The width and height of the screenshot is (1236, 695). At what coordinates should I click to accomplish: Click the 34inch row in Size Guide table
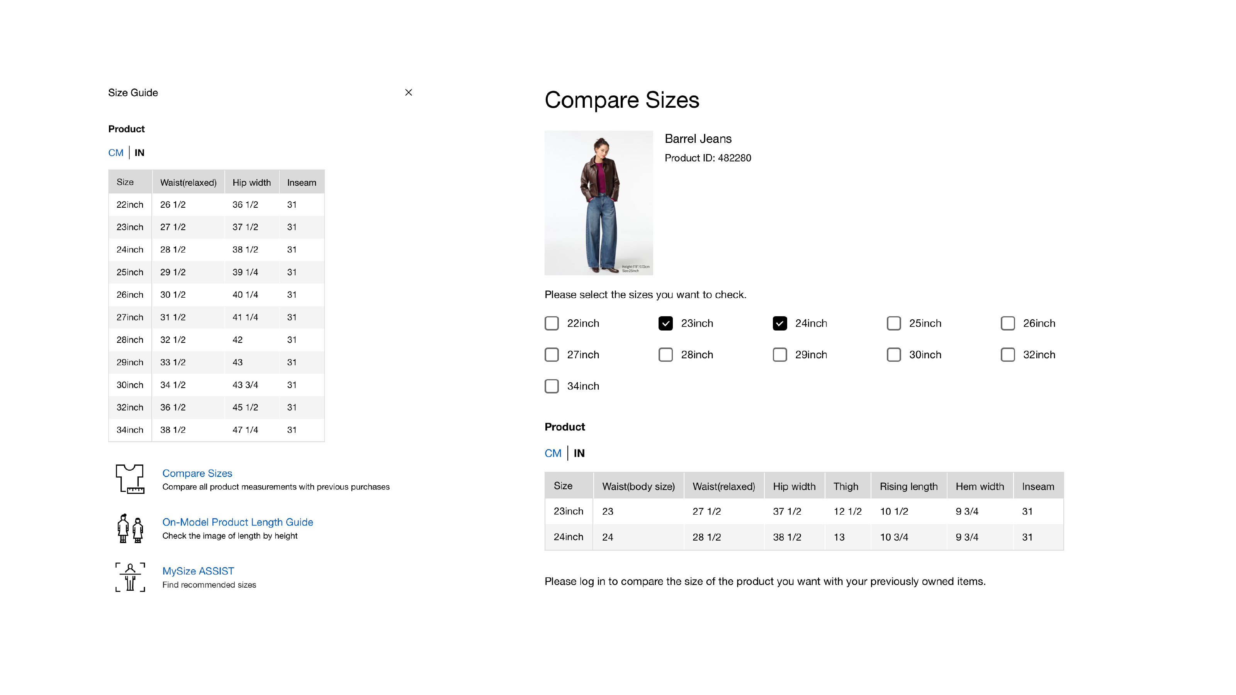tap(216, 430)
